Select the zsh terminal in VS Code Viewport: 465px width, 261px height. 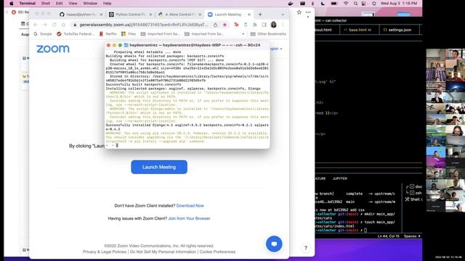(416, 193)
